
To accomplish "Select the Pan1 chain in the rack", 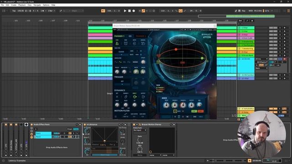I will (x=43, y=133).
